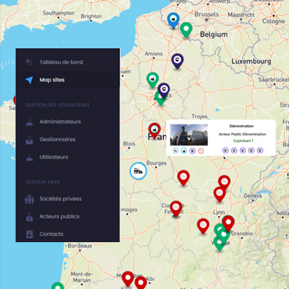Click the leftmost euro icon under Exploitant 1
289x289 pixels.
(x=225, y=151)
